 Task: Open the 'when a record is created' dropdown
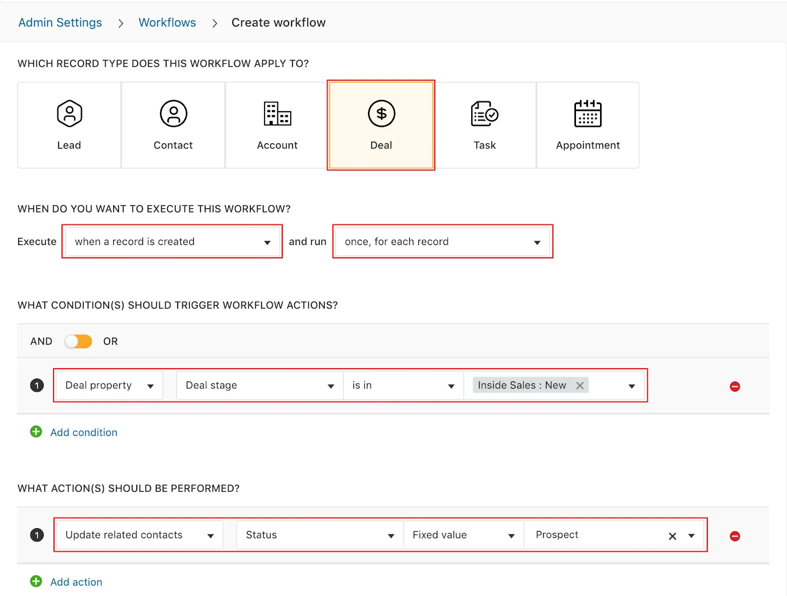pos(172,241)
